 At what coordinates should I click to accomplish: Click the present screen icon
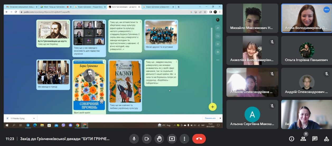click(x=172, y=139)
